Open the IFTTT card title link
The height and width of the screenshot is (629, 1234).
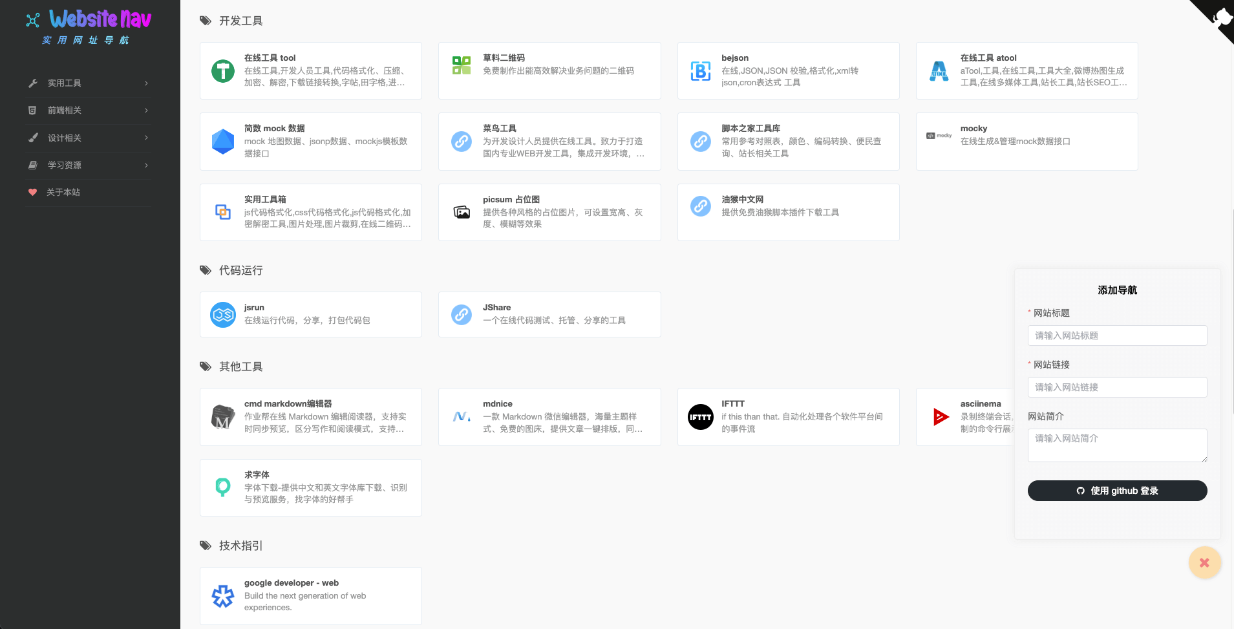[x=733, y=404]
